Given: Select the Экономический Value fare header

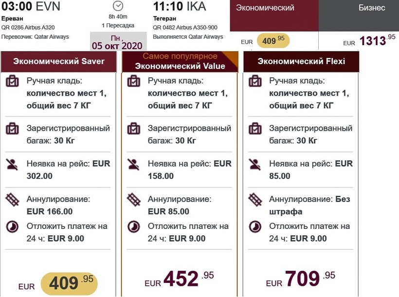Looking at the screenshot, I should tap(180, 62).
